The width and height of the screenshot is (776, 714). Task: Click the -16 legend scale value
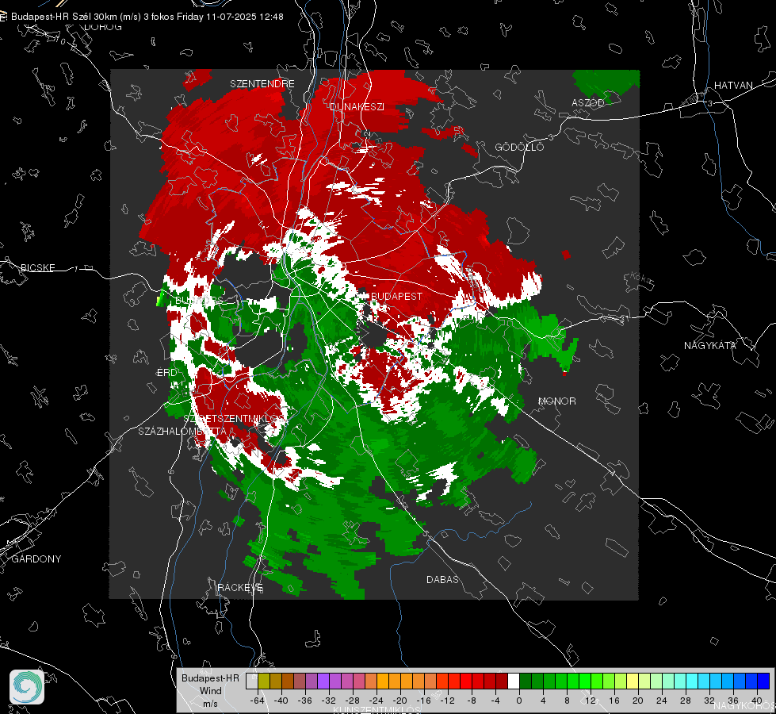[x=423, y=701]
